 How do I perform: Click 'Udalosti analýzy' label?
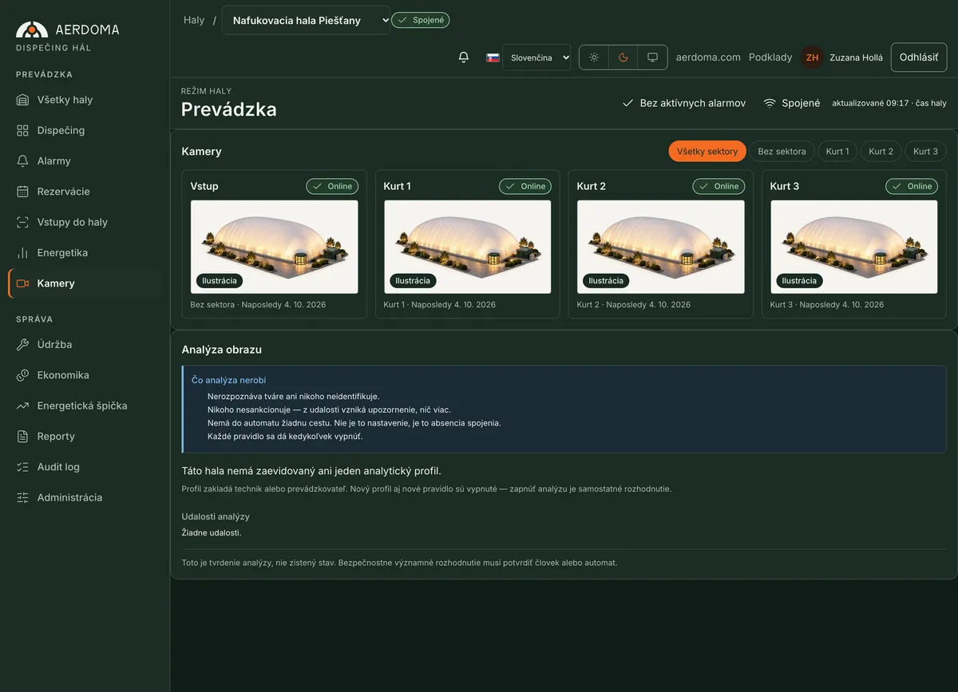(x=216, y=516)
